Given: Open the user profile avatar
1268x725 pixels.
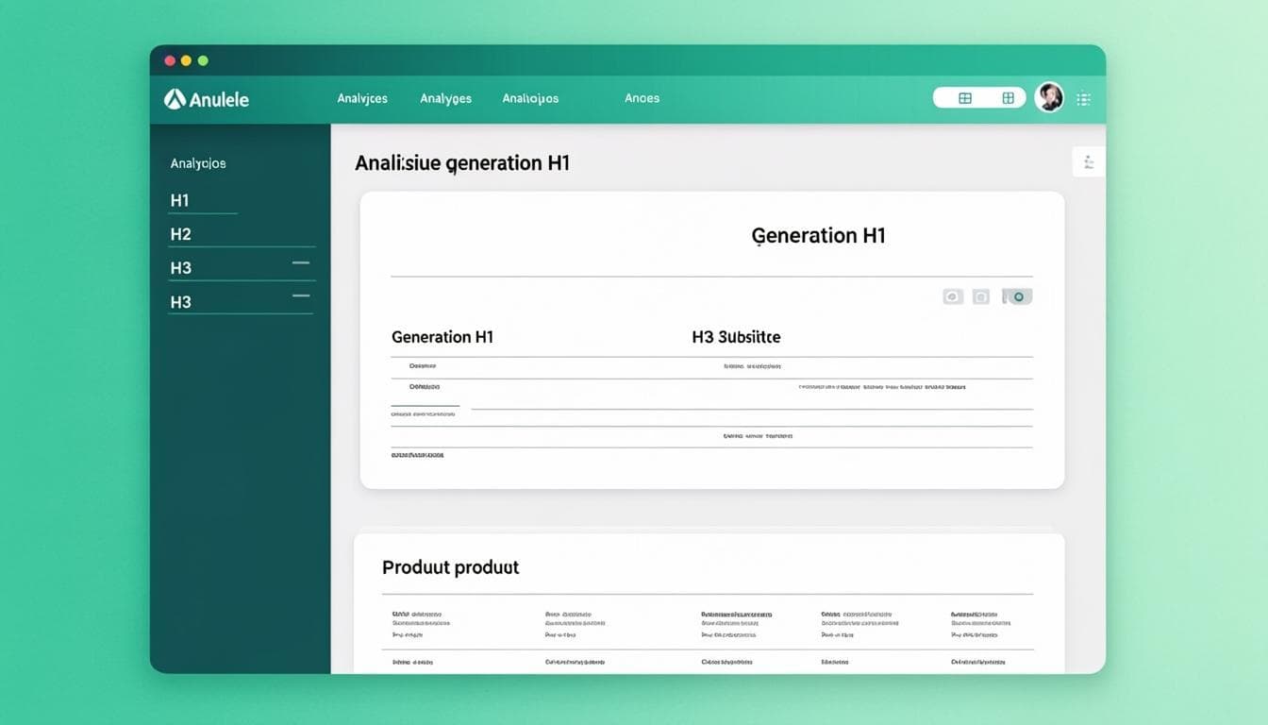Looking at the screenshot, I should click(1049, 97).
